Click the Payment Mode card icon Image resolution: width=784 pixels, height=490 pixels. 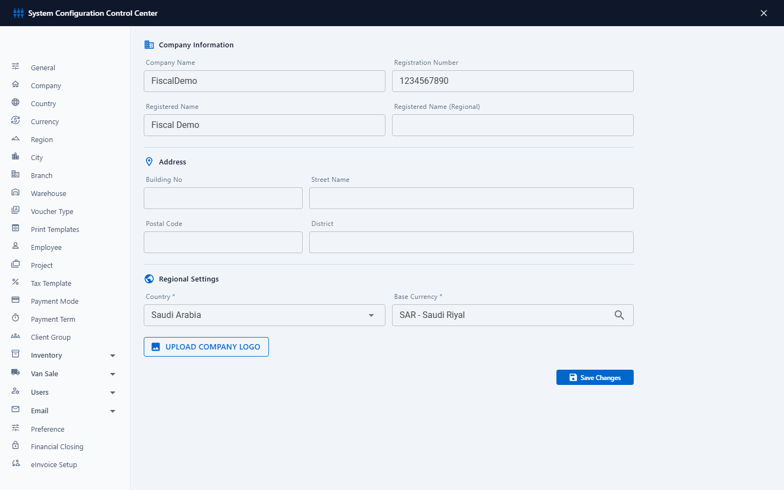15,300
